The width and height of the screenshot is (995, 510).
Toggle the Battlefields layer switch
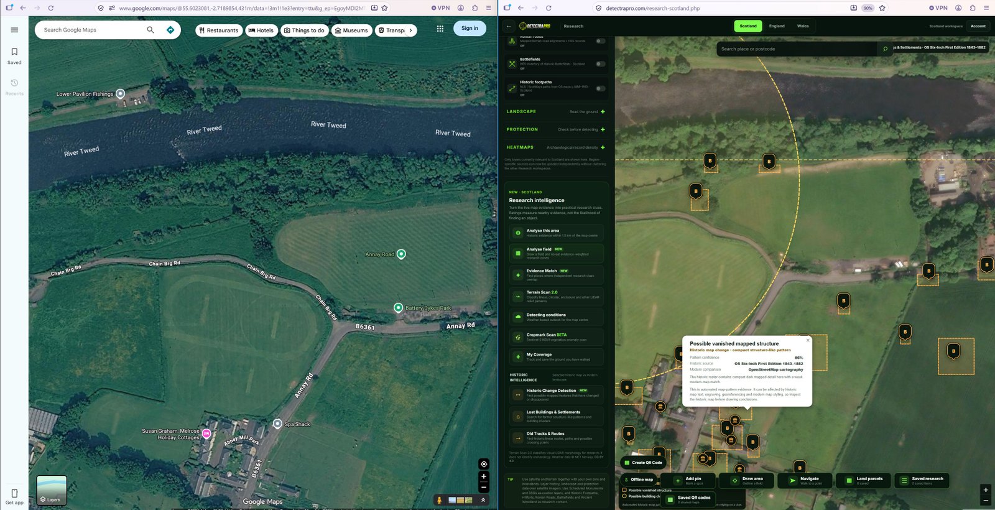tap(600, 64)
